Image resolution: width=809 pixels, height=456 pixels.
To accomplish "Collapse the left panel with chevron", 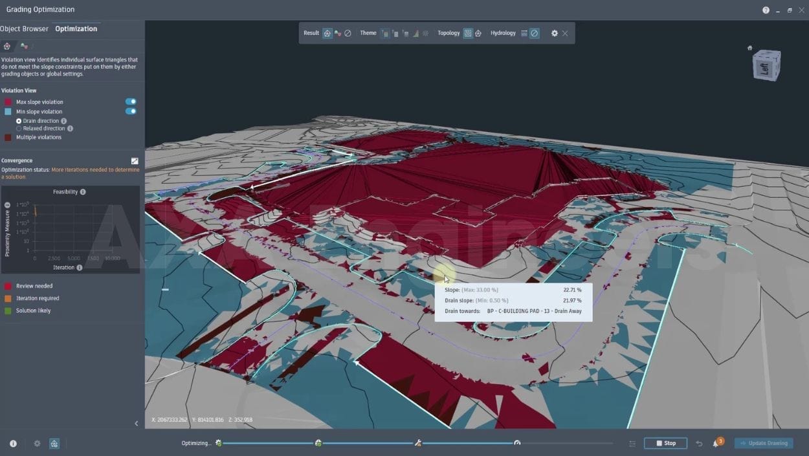I will point(136,424).
